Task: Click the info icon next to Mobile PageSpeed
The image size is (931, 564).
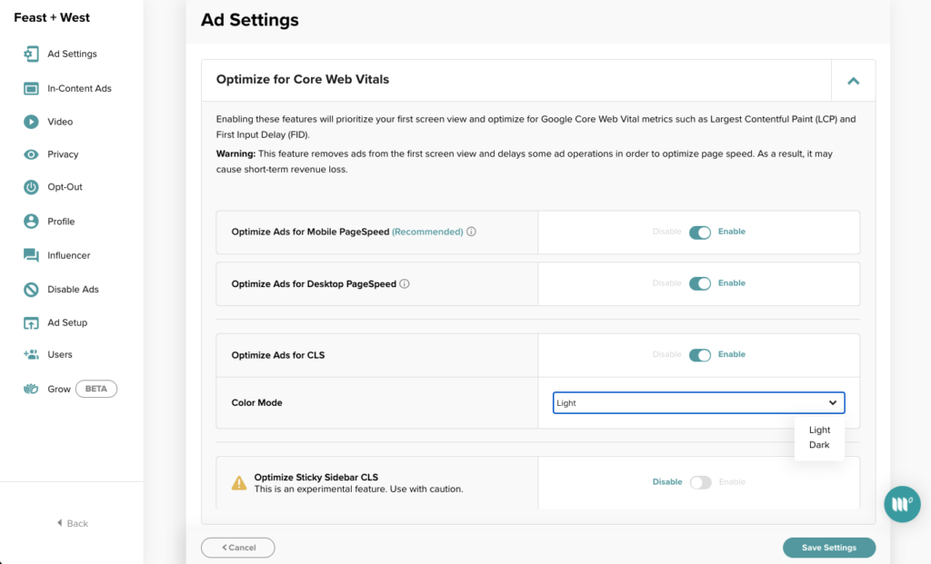Action: (471, 232)
